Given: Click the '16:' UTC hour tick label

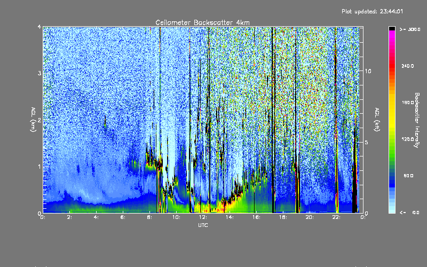Looking at the screenshot, I should [256, 217].
